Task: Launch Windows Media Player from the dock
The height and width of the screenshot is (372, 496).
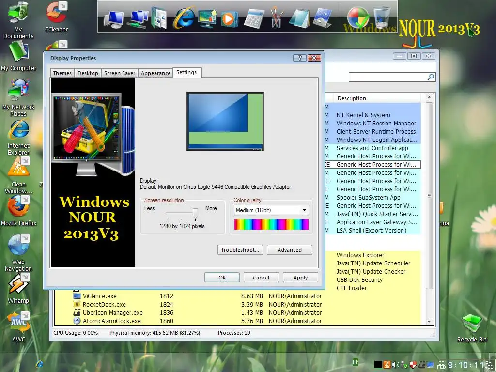Action: [x=229, y=19]
